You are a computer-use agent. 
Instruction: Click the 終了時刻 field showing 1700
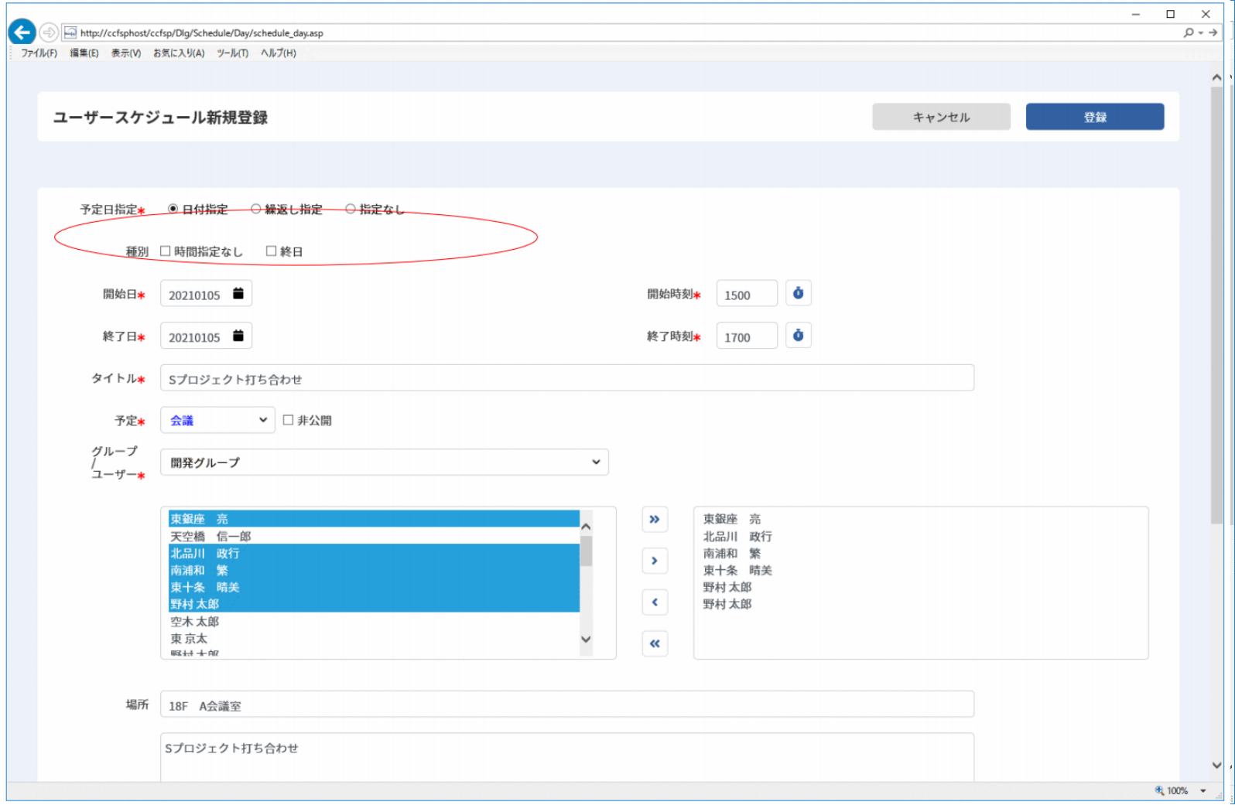tap(747, 336)
